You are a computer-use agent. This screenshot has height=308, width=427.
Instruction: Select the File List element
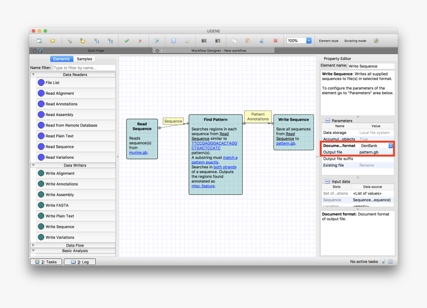[76, 82]
